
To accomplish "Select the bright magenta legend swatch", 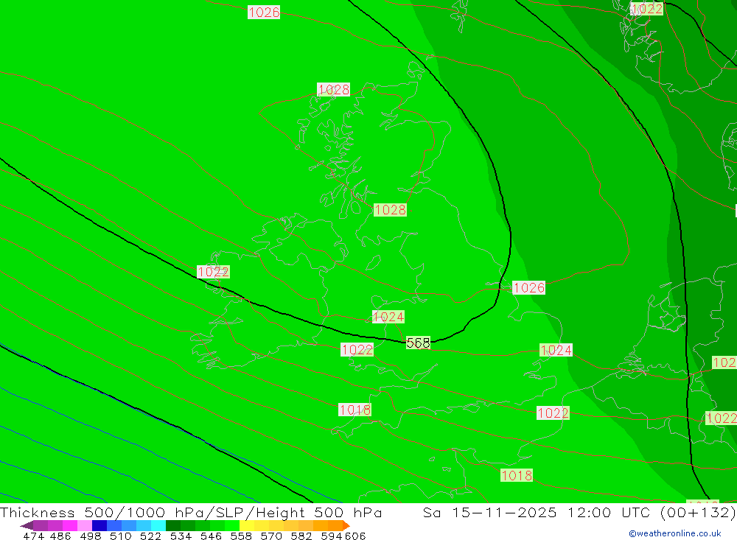I will [x=70, y=525].
